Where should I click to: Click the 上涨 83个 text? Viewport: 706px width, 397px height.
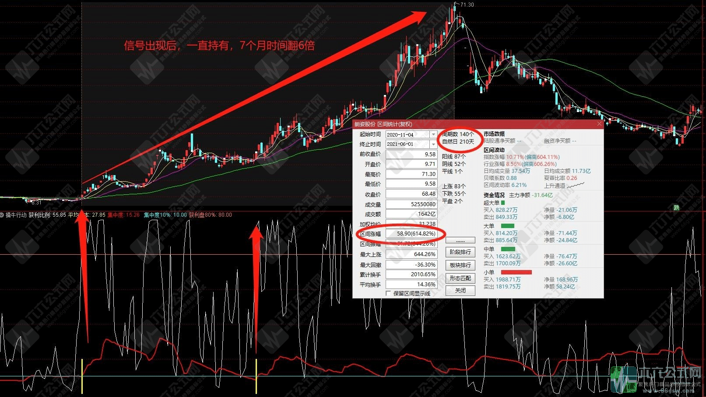click(x=454, y=186)
